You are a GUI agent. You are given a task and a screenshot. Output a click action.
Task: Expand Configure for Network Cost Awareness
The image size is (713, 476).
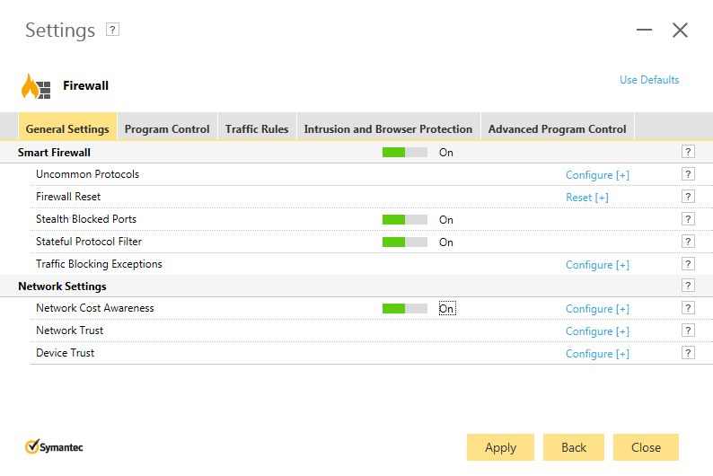click(x=597, y=309)
